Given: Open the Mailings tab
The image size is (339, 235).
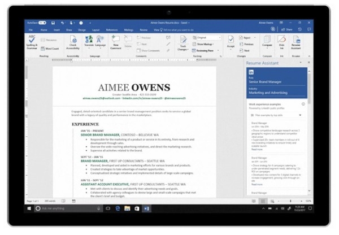Looking at the screenshot, I should tap(128, 30).
